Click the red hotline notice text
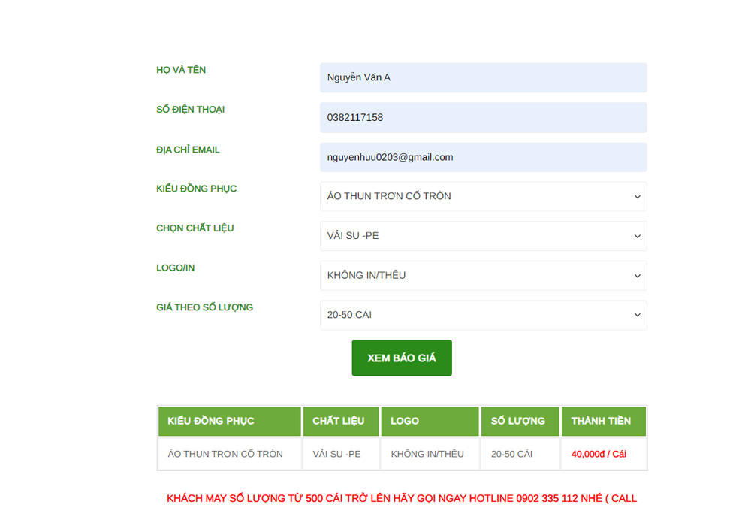 402,498
